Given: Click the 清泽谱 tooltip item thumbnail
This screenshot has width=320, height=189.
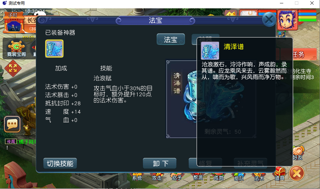Looking at the screenshot, I should (210, 51).
